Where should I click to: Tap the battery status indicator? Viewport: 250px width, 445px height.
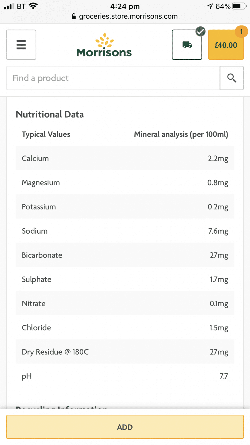pos(239,6)
